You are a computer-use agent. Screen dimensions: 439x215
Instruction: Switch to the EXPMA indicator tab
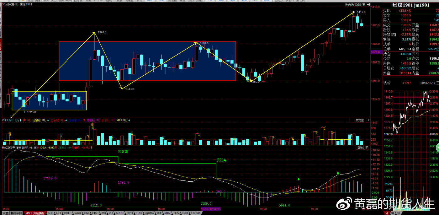pos(196,213)
